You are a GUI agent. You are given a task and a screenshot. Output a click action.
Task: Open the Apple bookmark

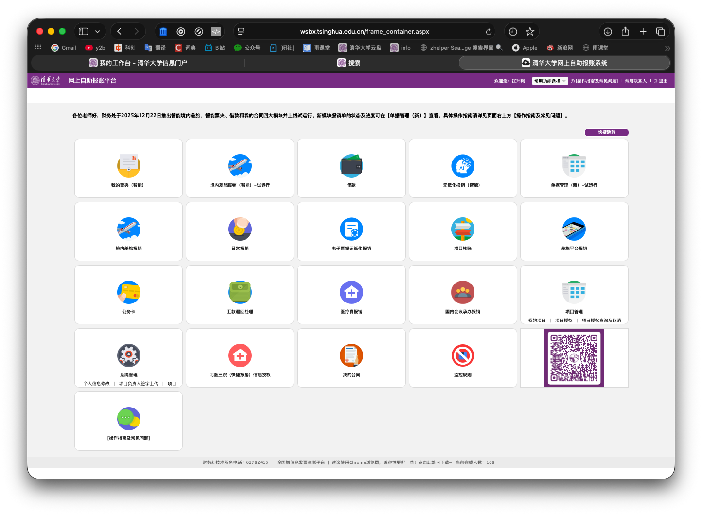(525, 48)
